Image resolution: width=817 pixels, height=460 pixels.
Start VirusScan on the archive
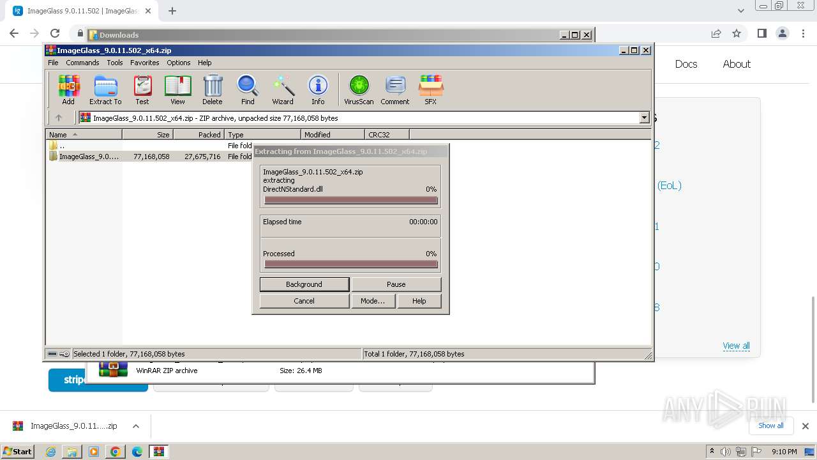click(x=359, y=89)
